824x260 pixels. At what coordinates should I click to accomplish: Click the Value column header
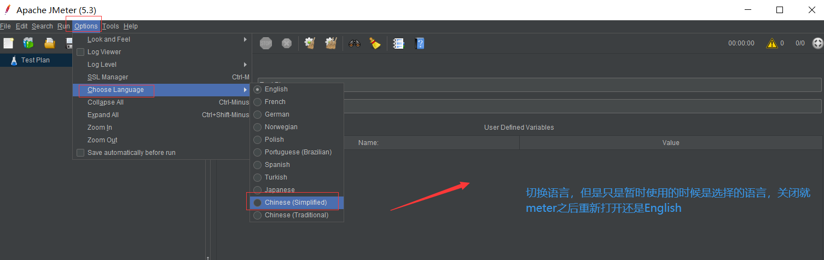pos(671,143)
